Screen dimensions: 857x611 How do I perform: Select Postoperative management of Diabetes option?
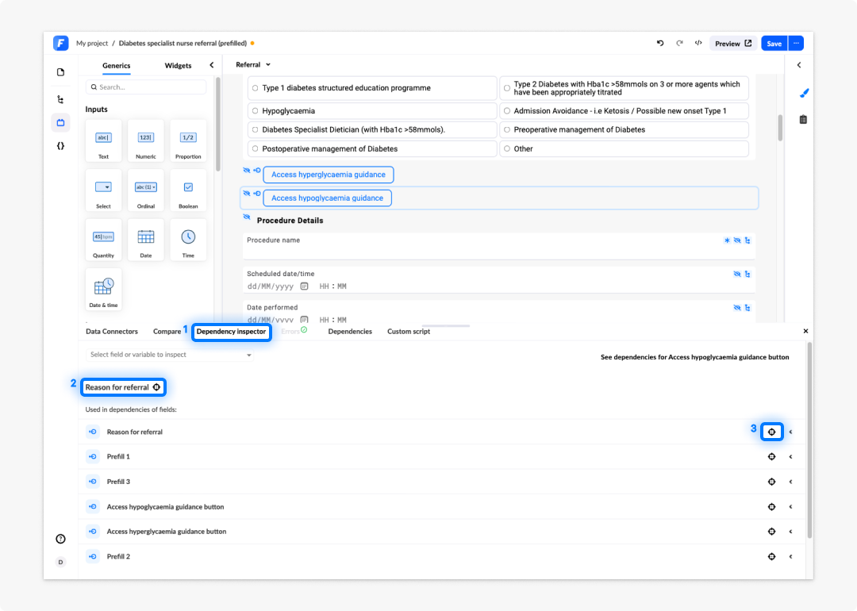click(256, 148)
